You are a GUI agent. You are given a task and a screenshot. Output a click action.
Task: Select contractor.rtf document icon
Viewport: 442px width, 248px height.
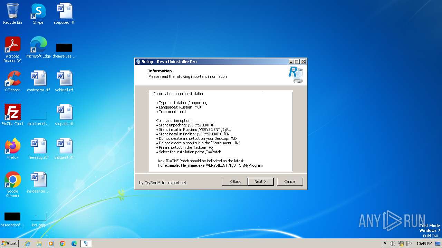point(38,81)
